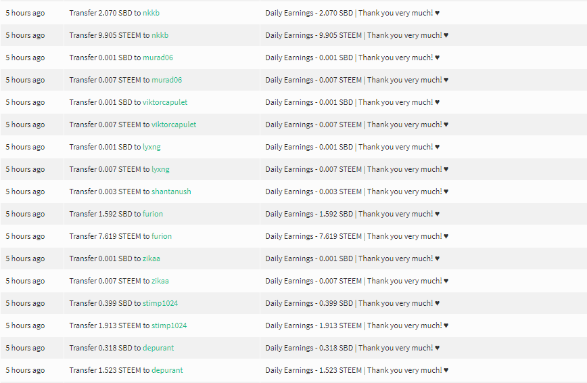Viewport: 587px width, 383px height.
Task: Open shantanush account link
Action: pos(171,191)
